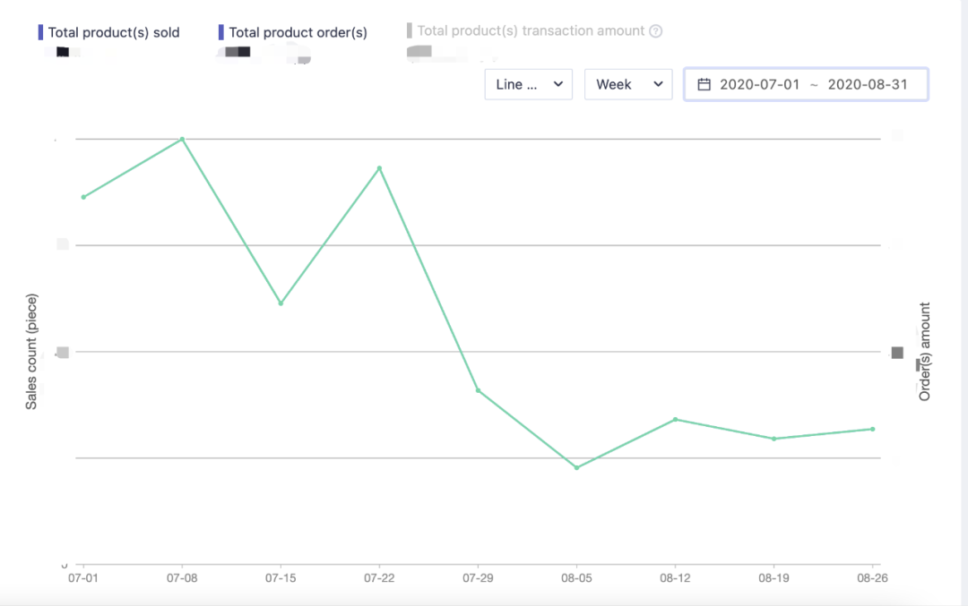Toggle the Total product order(s) series
Image resolution: width=968 pixels, height=606 pixels.
[x=297, y=32]
